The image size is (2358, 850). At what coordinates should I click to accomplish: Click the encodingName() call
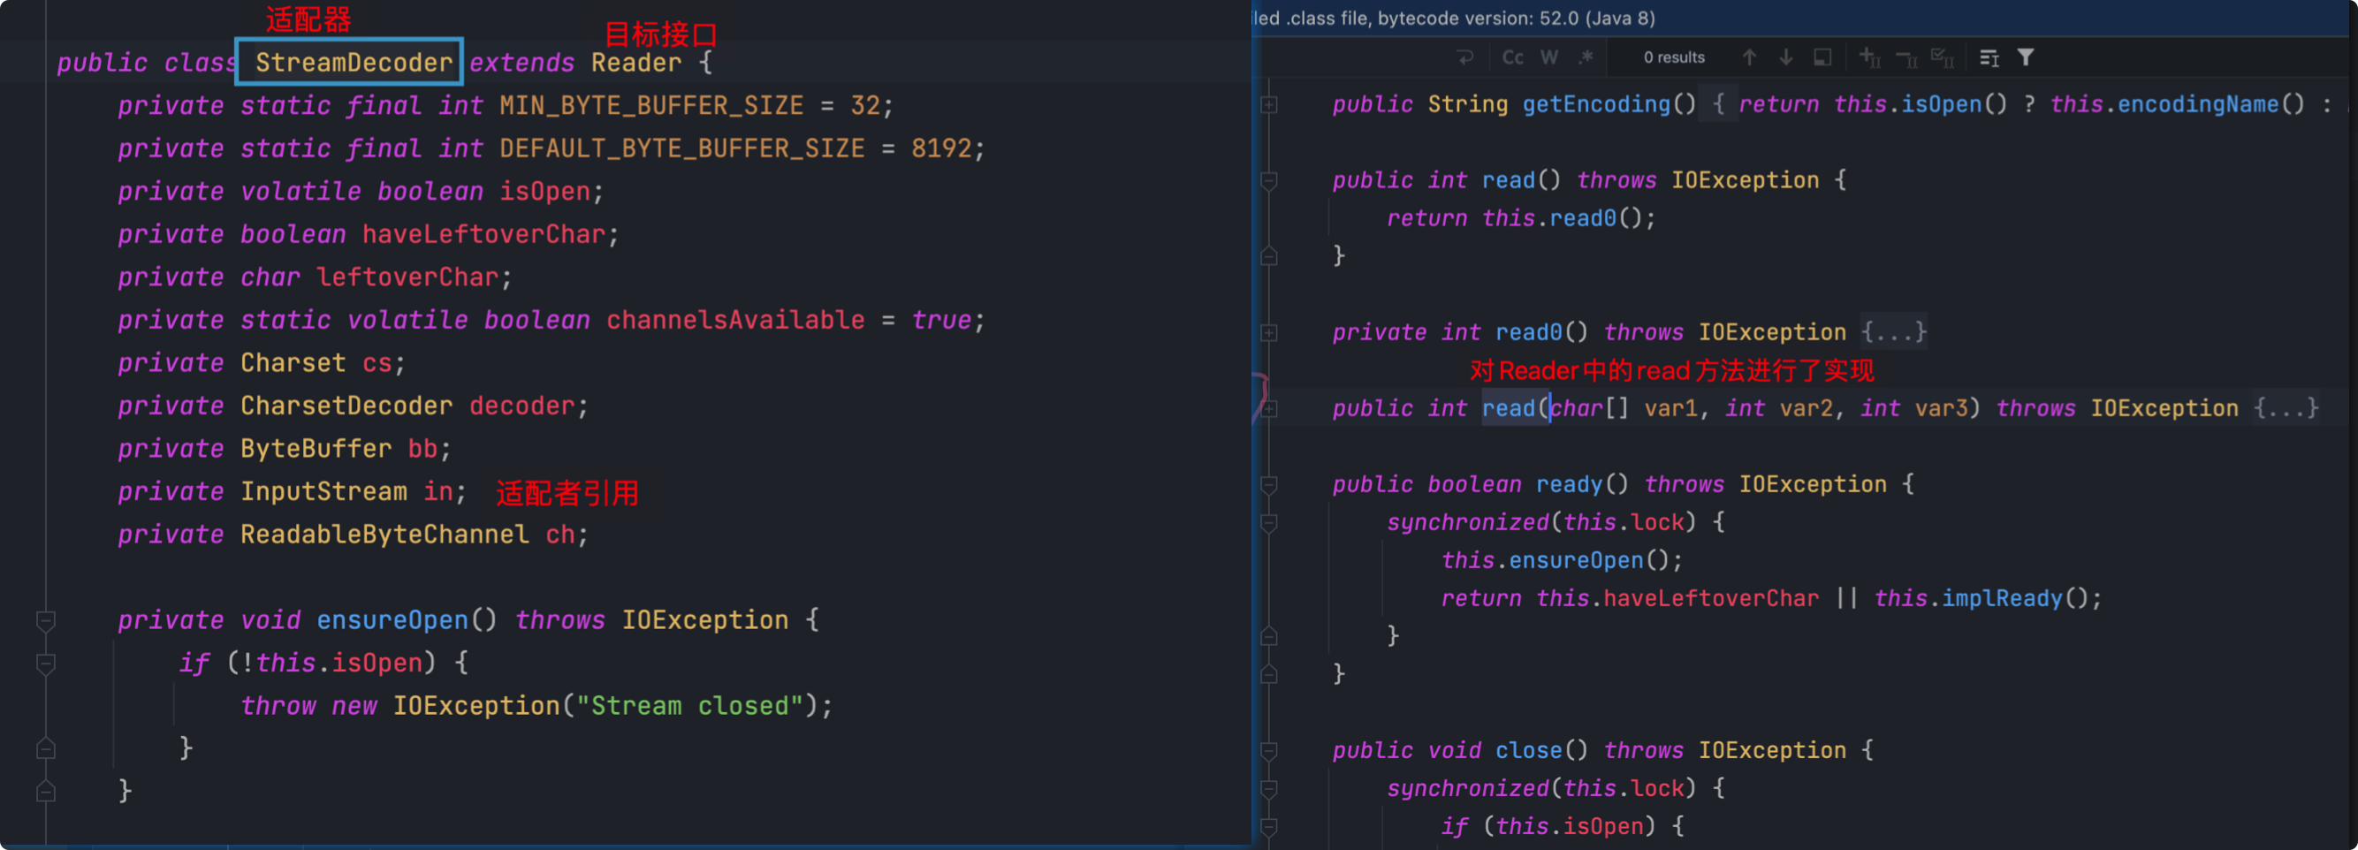[2197, 104]
